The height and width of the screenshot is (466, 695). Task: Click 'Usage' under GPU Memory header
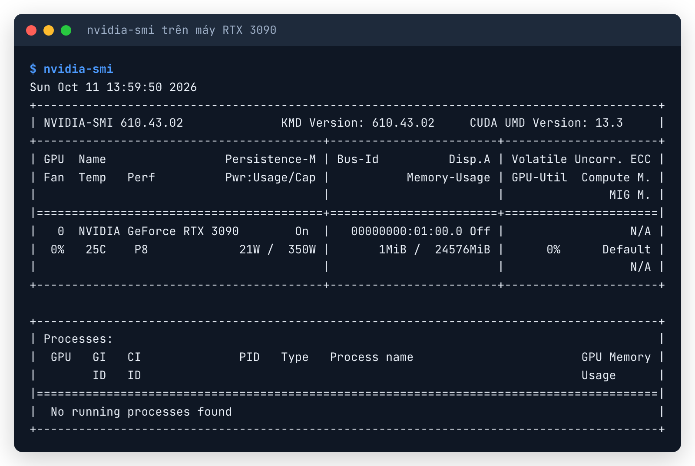click(599, 375)
